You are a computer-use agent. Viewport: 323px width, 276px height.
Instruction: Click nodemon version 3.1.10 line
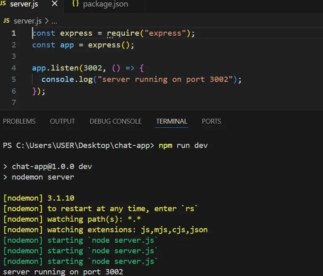(x=39, y=198)
